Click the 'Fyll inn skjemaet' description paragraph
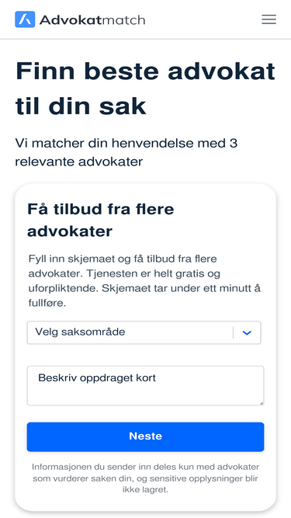The image size is (291, 518). (144, 281)
